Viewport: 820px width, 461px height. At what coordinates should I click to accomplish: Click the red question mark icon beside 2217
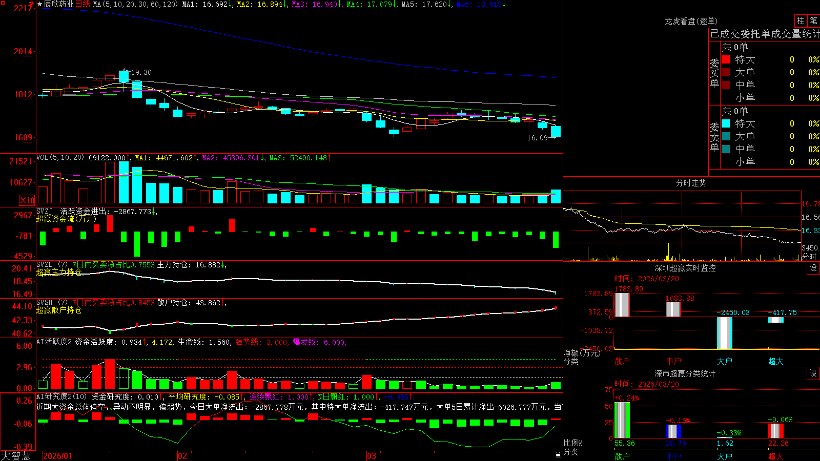point(32,4)
